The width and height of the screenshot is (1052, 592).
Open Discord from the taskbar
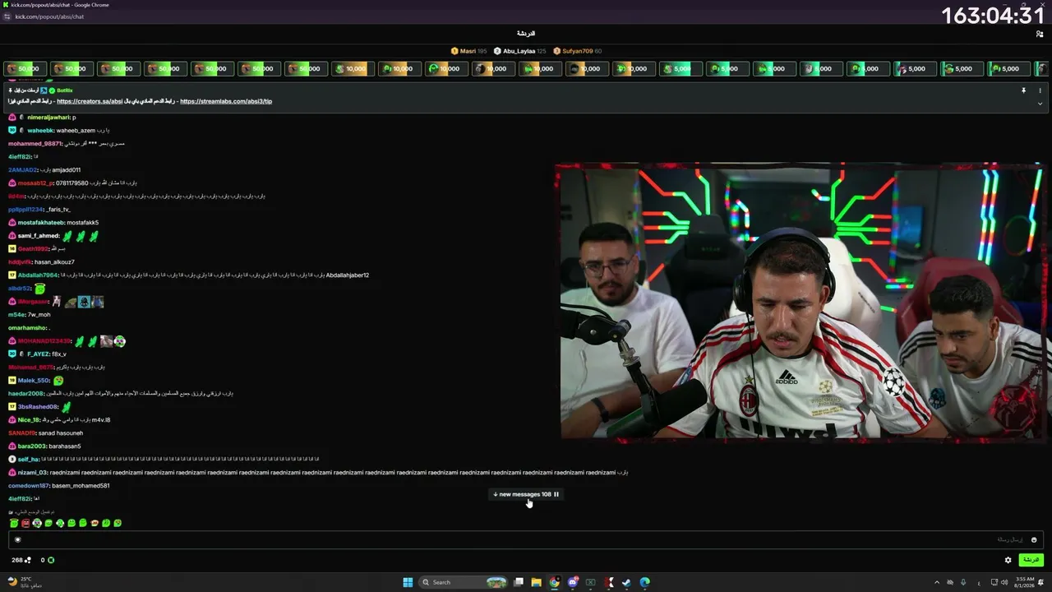573,582
